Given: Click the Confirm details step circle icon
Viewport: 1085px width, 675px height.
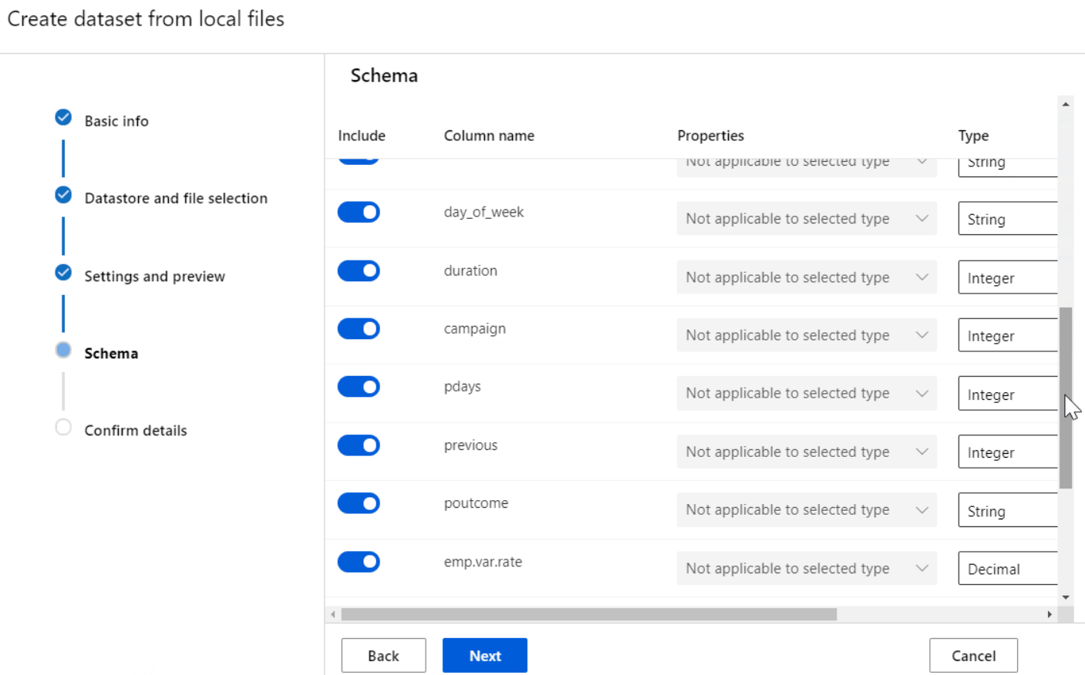Looking at the screenshot, I should (x=63, y=428).
